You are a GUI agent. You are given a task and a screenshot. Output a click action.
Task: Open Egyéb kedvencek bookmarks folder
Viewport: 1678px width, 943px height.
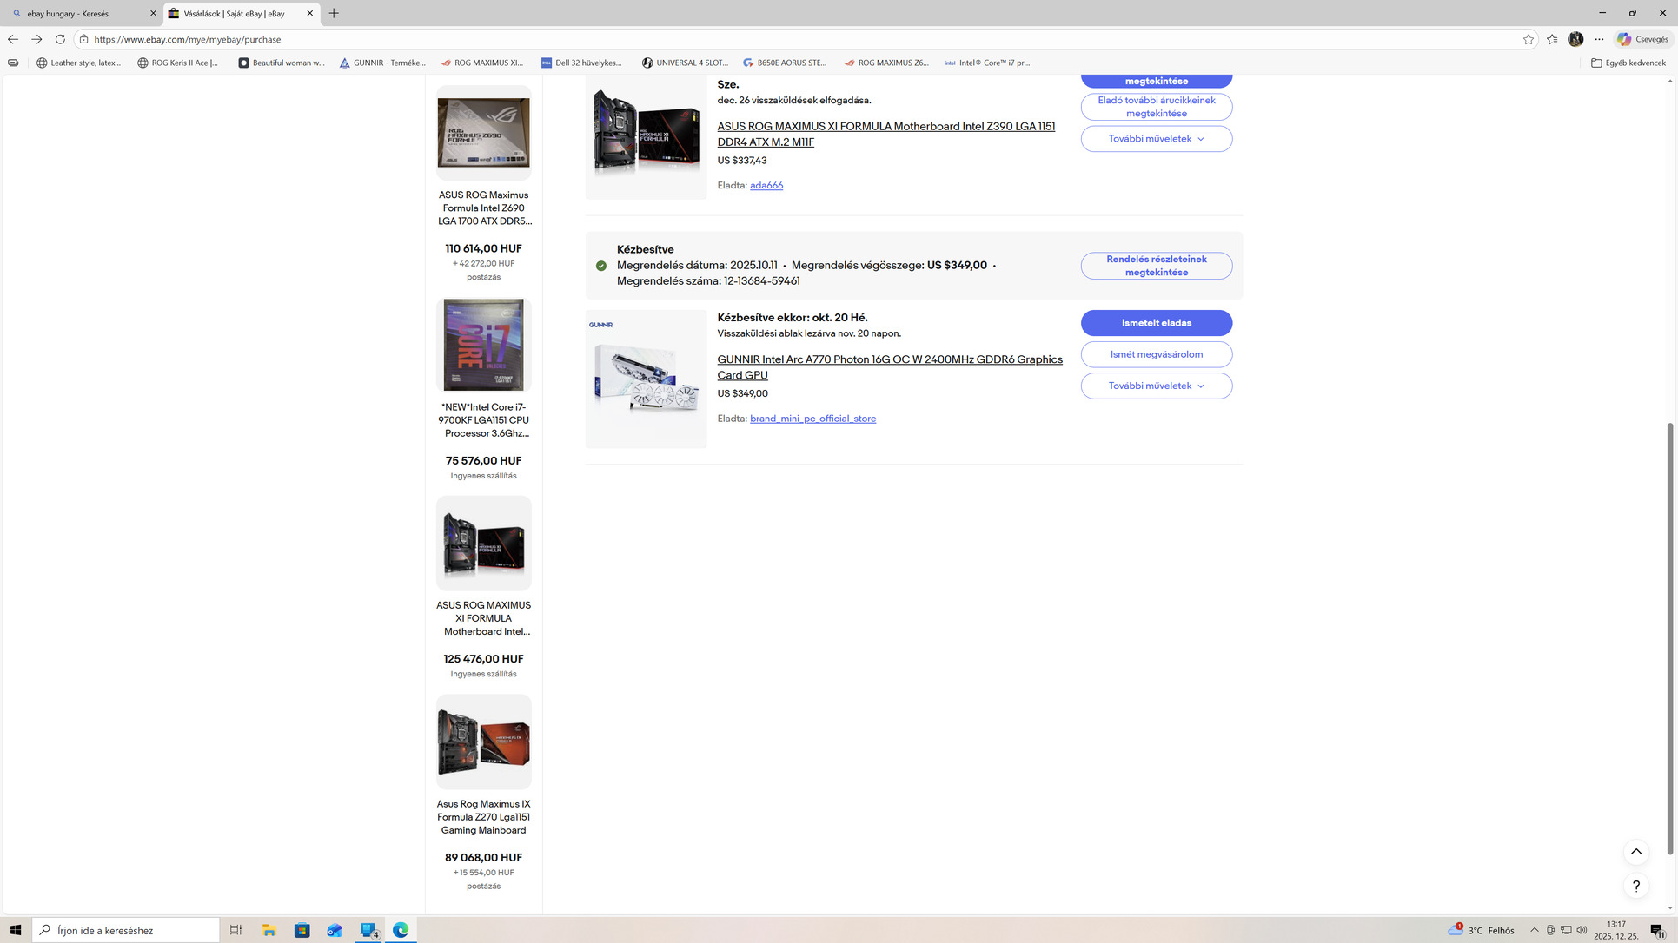pos(1628,63)
